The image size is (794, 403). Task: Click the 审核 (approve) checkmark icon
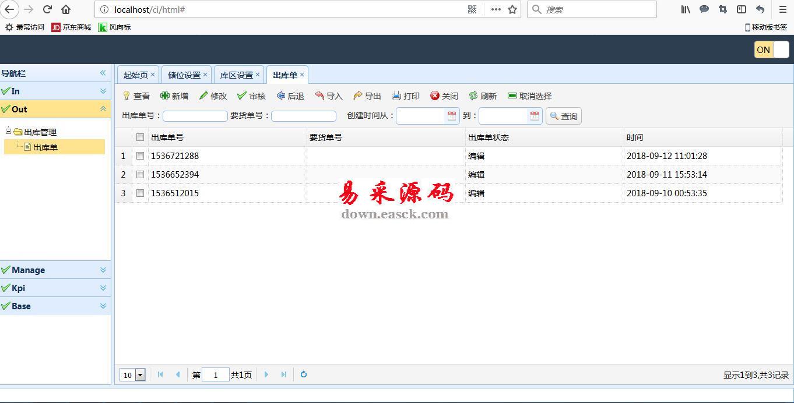click(x=242, y=96)
